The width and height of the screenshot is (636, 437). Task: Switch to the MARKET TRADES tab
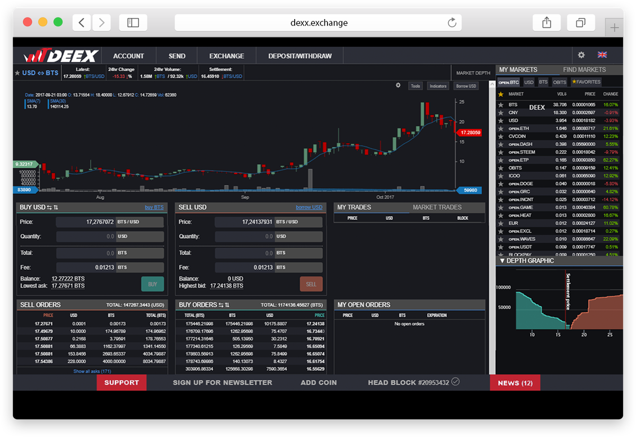(x=437, y=207)
